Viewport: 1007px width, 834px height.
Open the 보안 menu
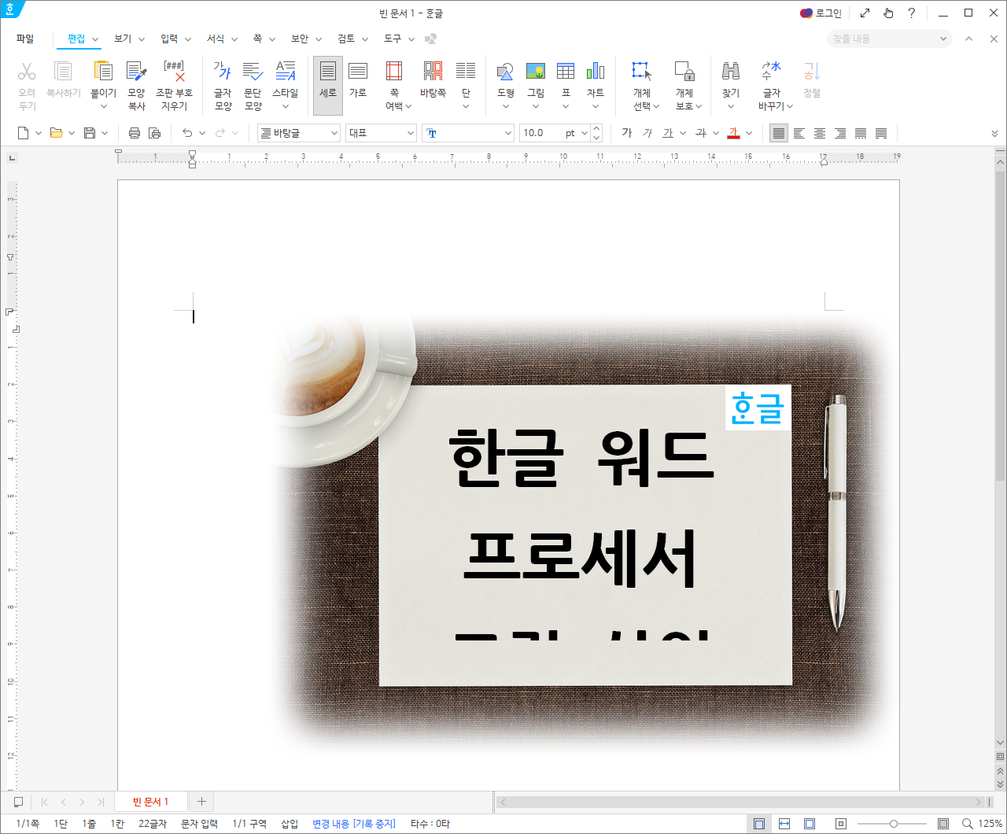[x=300, y=39]
